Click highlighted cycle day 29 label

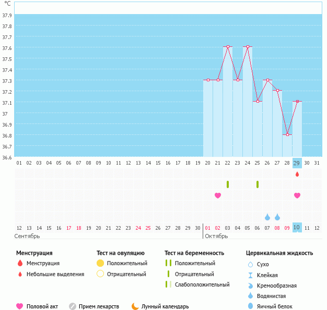[297, 163]
